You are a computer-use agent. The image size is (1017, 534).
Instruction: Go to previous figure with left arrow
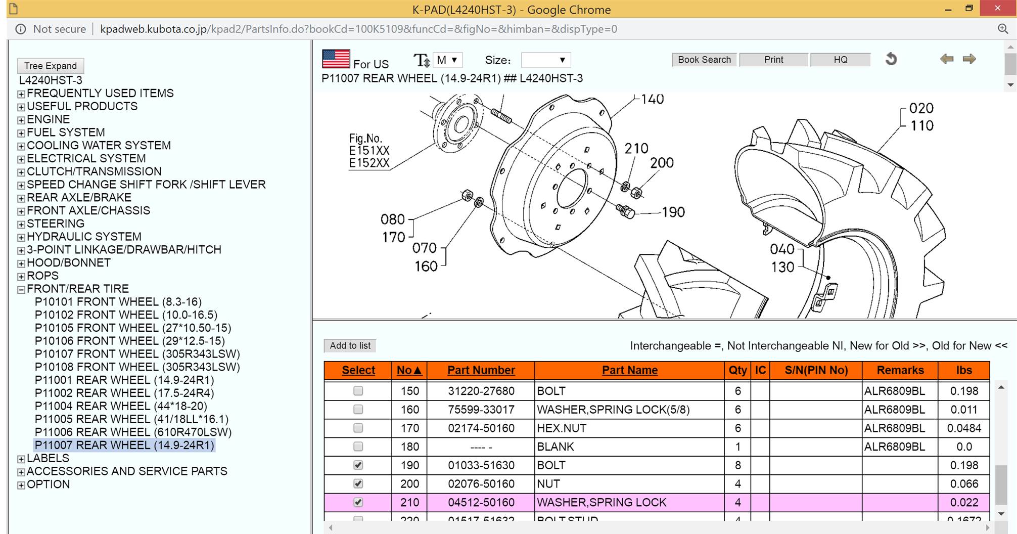click(947, 59)
